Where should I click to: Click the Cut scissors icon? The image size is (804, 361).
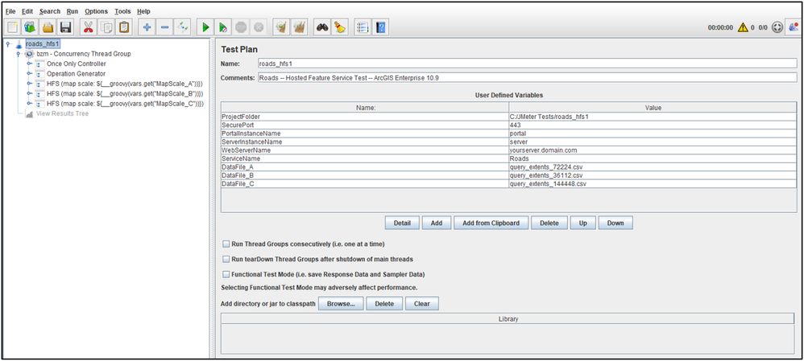(89, 27)
